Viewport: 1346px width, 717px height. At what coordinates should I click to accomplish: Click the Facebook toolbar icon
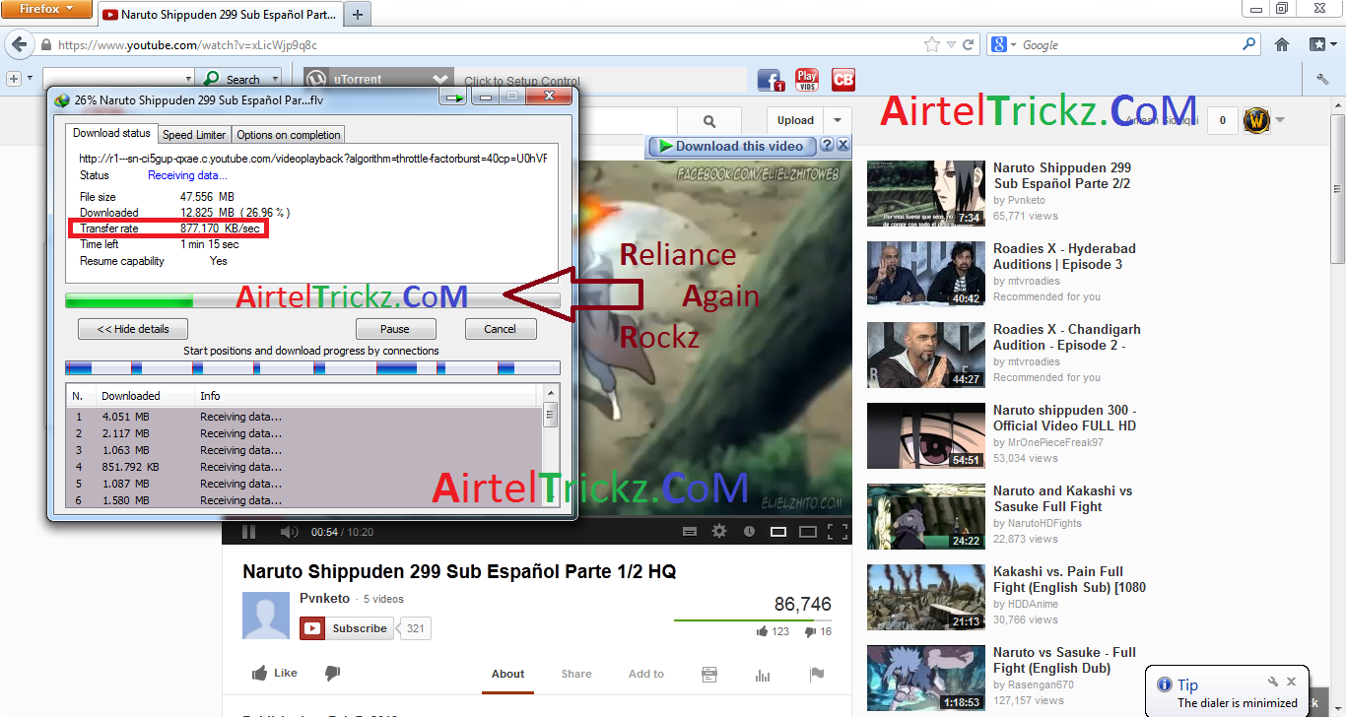(x=771, y=80)
